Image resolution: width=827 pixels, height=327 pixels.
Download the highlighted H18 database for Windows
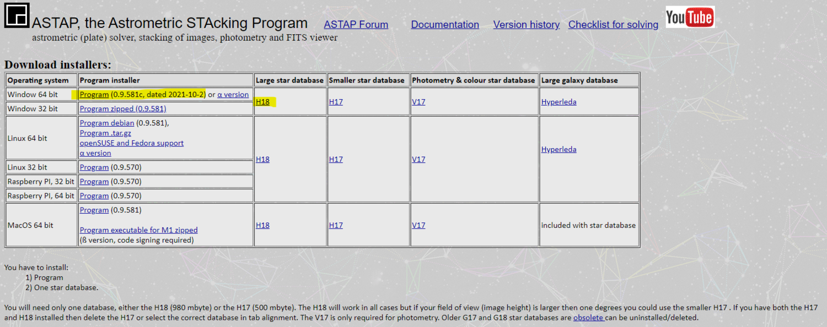[262, 102]
